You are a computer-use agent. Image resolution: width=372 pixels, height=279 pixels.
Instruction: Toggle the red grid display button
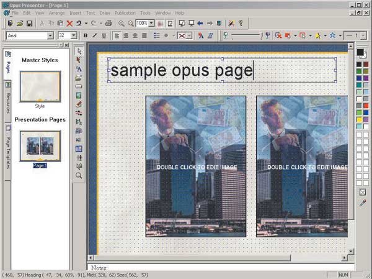click(161, 24)
